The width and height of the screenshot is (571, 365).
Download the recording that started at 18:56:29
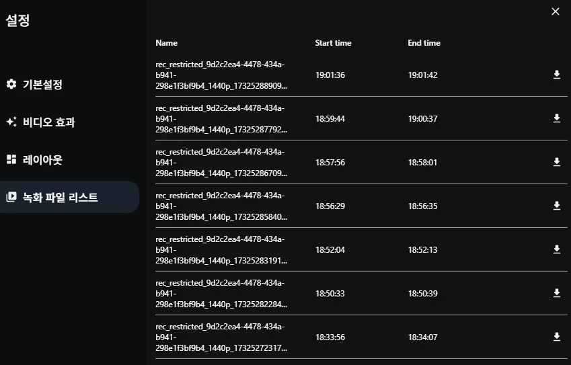coord(556,206)
